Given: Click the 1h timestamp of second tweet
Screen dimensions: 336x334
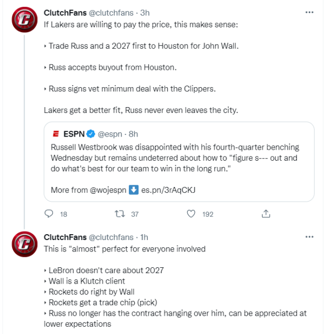Looking at the screenshot, I should click(144, 237).
